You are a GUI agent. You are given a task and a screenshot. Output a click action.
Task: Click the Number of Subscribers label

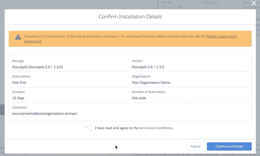(148, 92)
